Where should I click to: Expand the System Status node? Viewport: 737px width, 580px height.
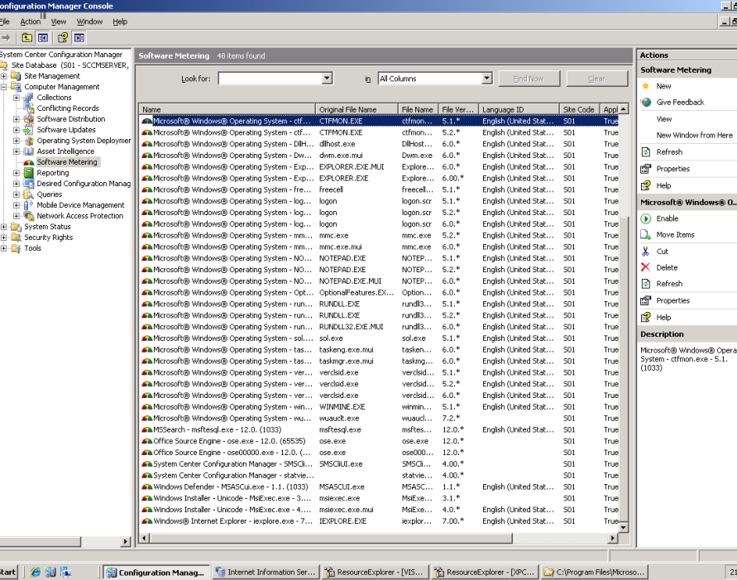(4, 227)
